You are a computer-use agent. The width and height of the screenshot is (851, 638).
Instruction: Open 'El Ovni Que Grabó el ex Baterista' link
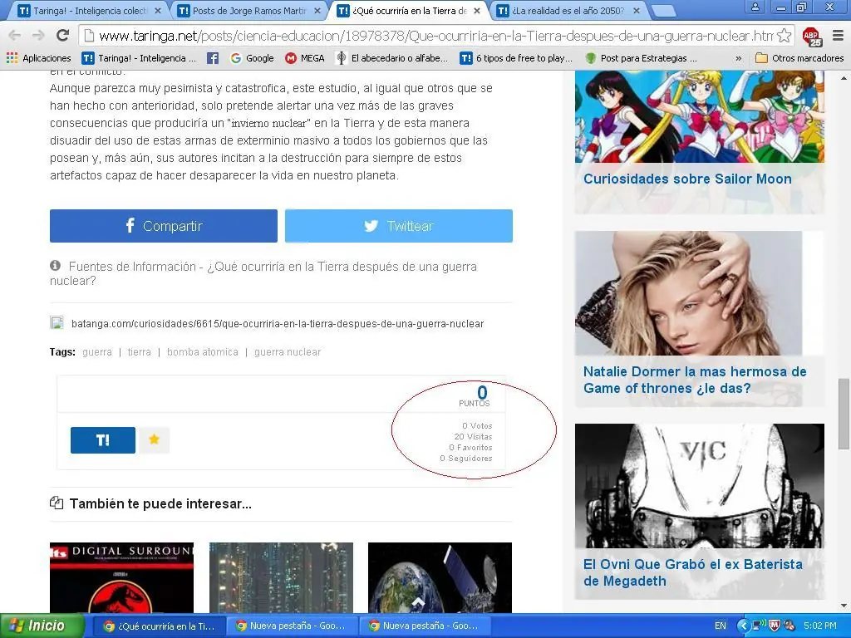693,572
